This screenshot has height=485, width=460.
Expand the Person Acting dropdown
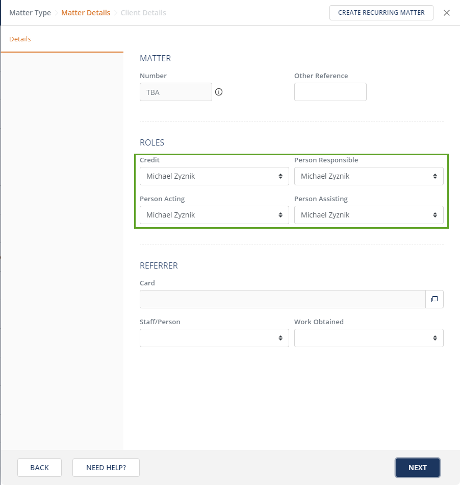tap(214, 215)
